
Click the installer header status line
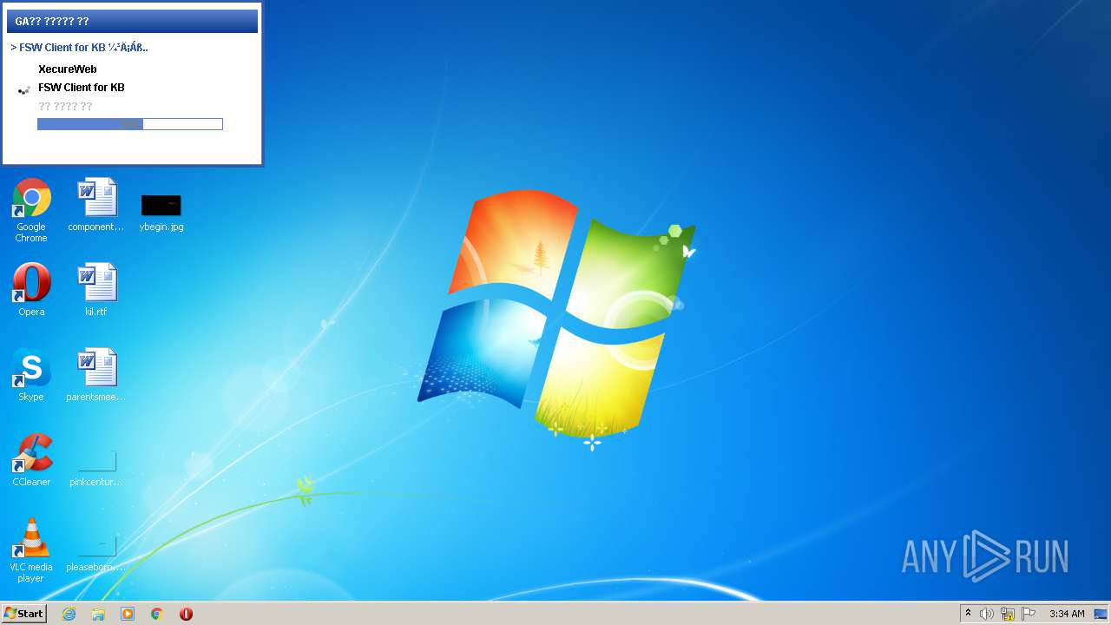point(80,48)
